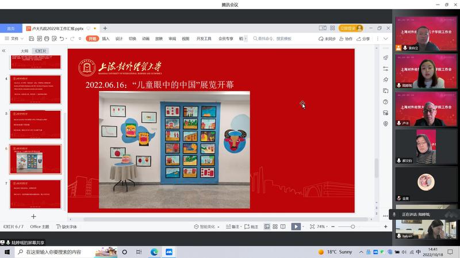Switch to slide sorter view icon
The image size is (460, 258).
(275, 226)
